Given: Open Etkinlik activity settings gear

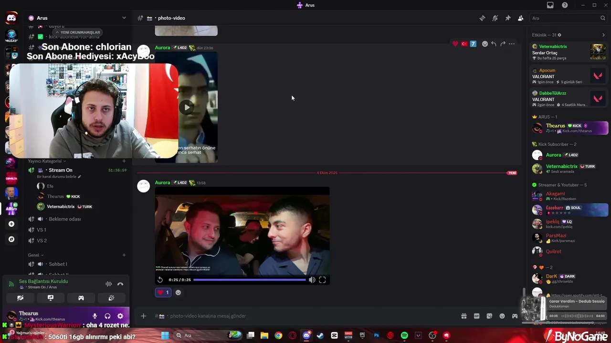Looking at the screenshot, I should tap(559, 35).
